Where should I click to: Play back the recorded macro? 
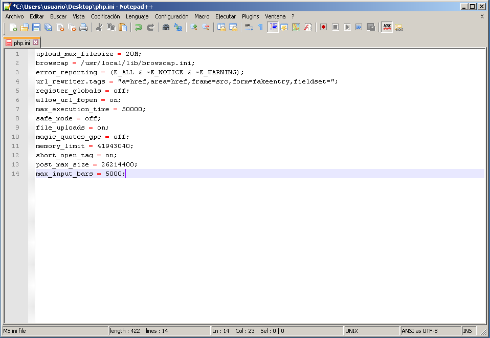pyautogui.click(x=347, y=27)
